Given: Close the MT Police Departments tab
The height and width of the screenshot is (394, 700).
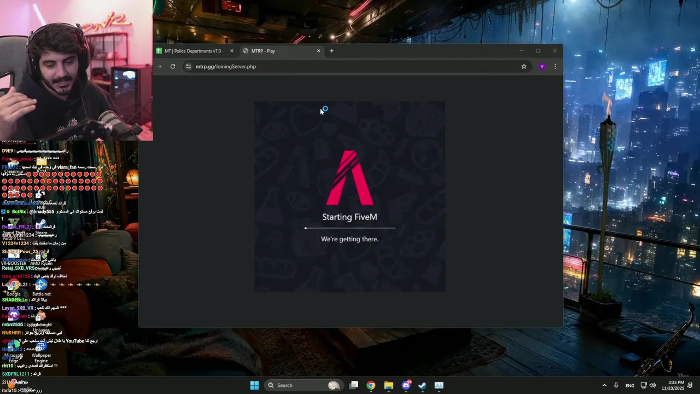Looking at the screenshot, I should click(x=231, y=51).
